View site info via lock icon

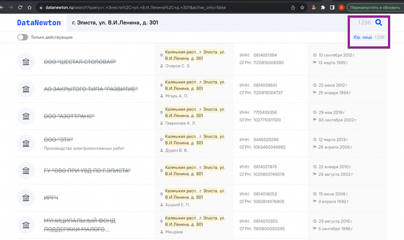tap(41, 8)
